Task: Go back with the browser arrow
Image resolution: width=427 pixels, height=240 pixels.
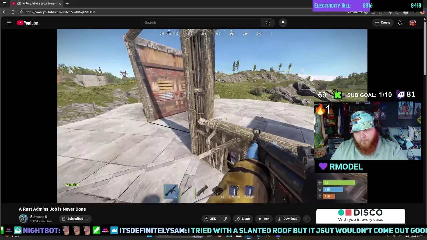Action: (5, 12)
